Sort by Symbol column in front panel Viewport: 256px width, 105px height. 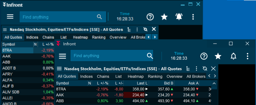[x=71, y=83]
